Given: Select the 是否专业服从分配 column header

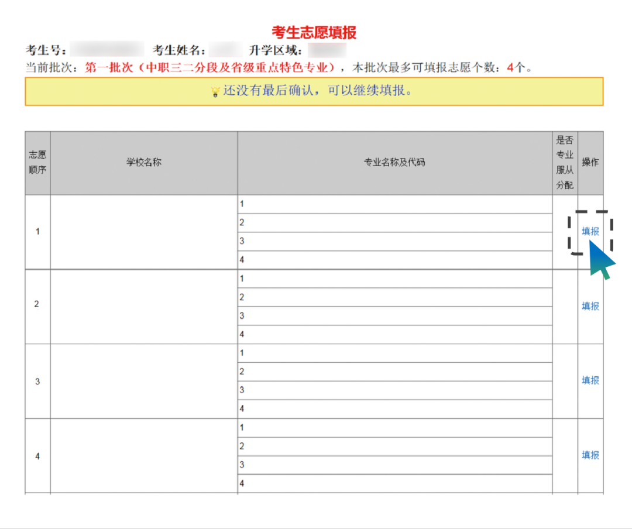Looking at the screenshot, I should (565, 163).
